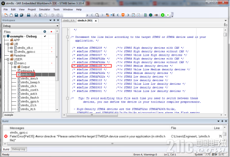Screen dimensions: 230x157
Task: Open the Replace tool icon
Action: coord(108,15)
